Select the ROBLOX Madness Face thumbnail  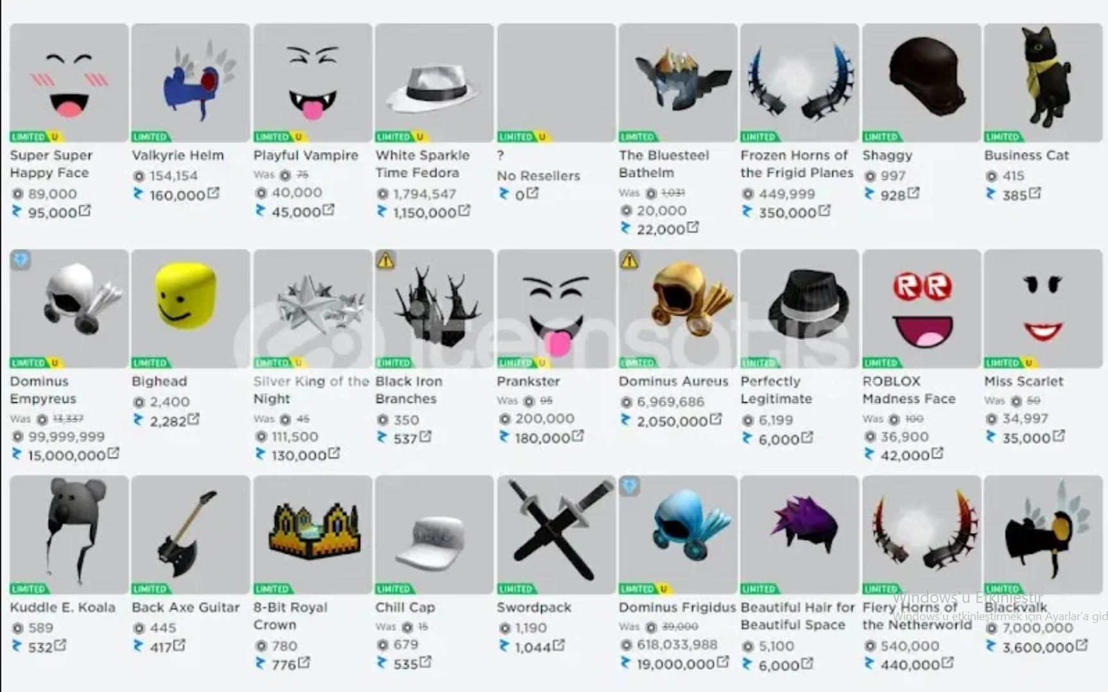click(x=921, y=308)
